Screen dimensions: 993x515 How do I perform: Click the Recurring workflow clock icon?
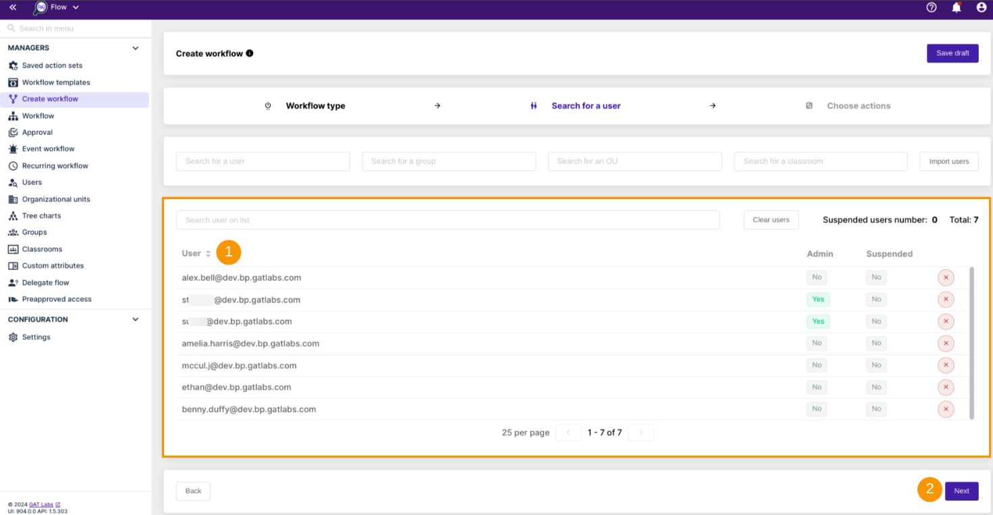(x=13, y=165)
